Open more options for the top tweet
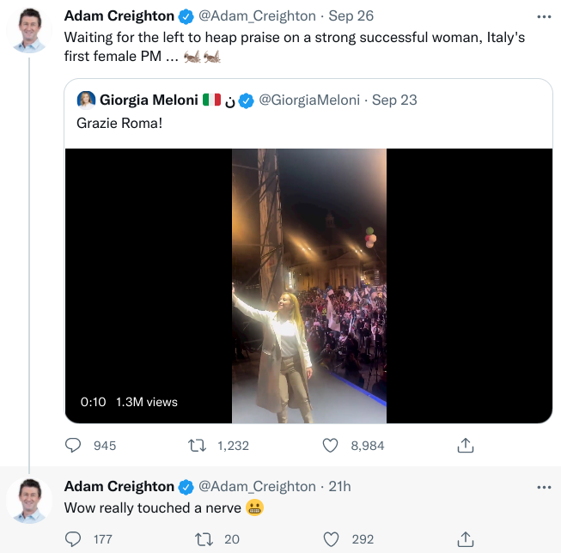This screenshot has height=553, width=561. click(x=543, y=16)
